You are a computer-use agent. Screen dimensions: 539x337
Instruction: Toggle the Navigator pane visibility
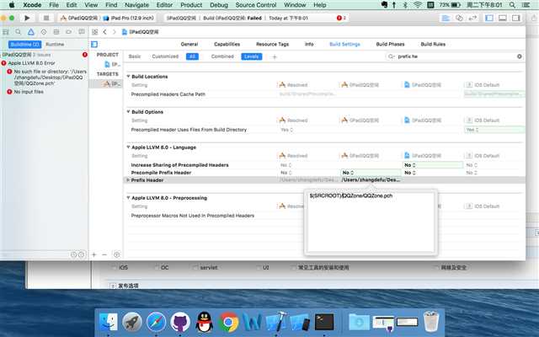(489, 18)
